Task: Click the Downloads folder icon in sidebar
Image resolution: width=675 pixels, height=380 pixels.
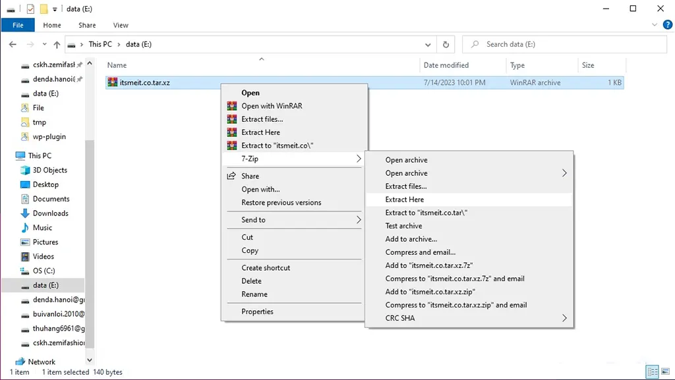Action: pos(25,213)
